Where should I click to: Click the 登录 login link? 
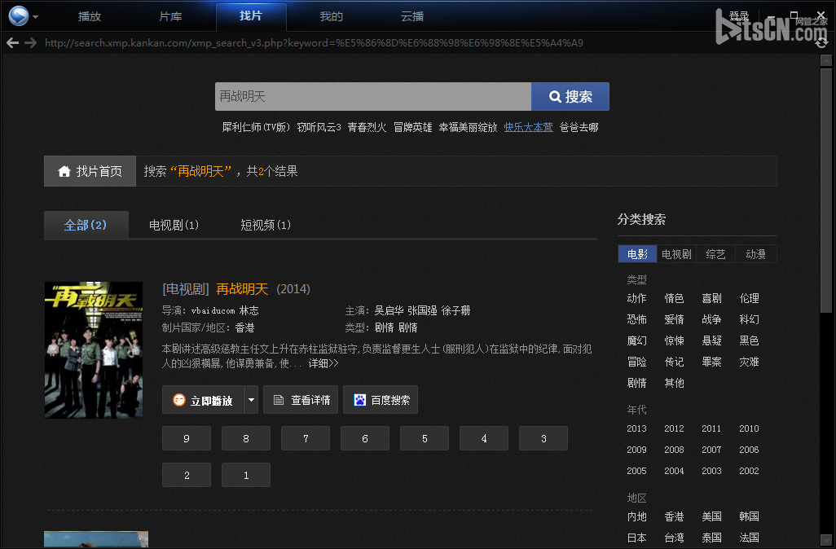tap(739, 16)
